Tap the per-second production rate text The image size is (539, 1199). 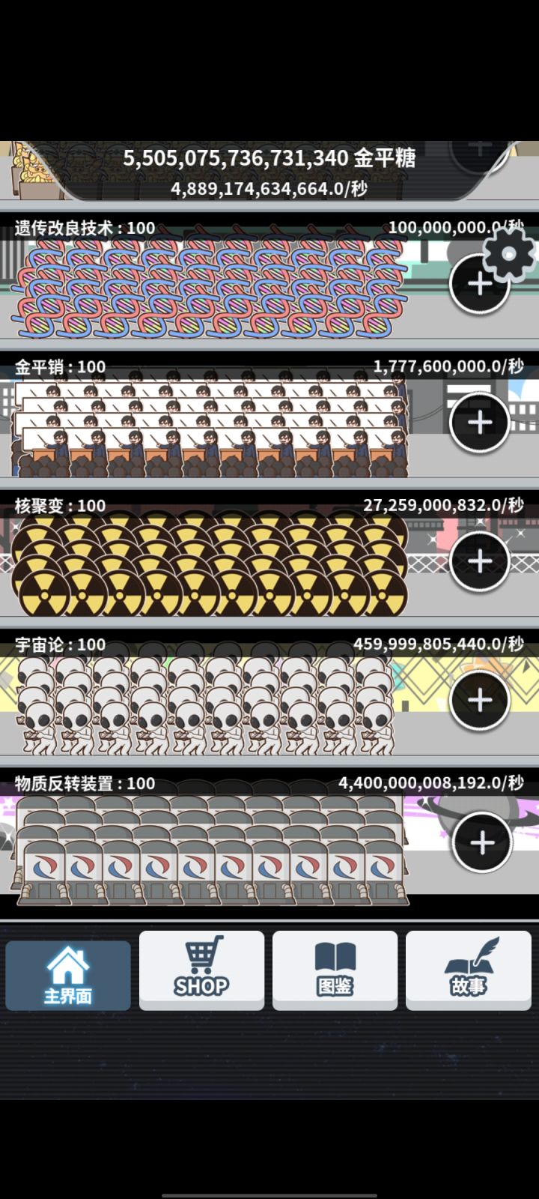[269, 188]
